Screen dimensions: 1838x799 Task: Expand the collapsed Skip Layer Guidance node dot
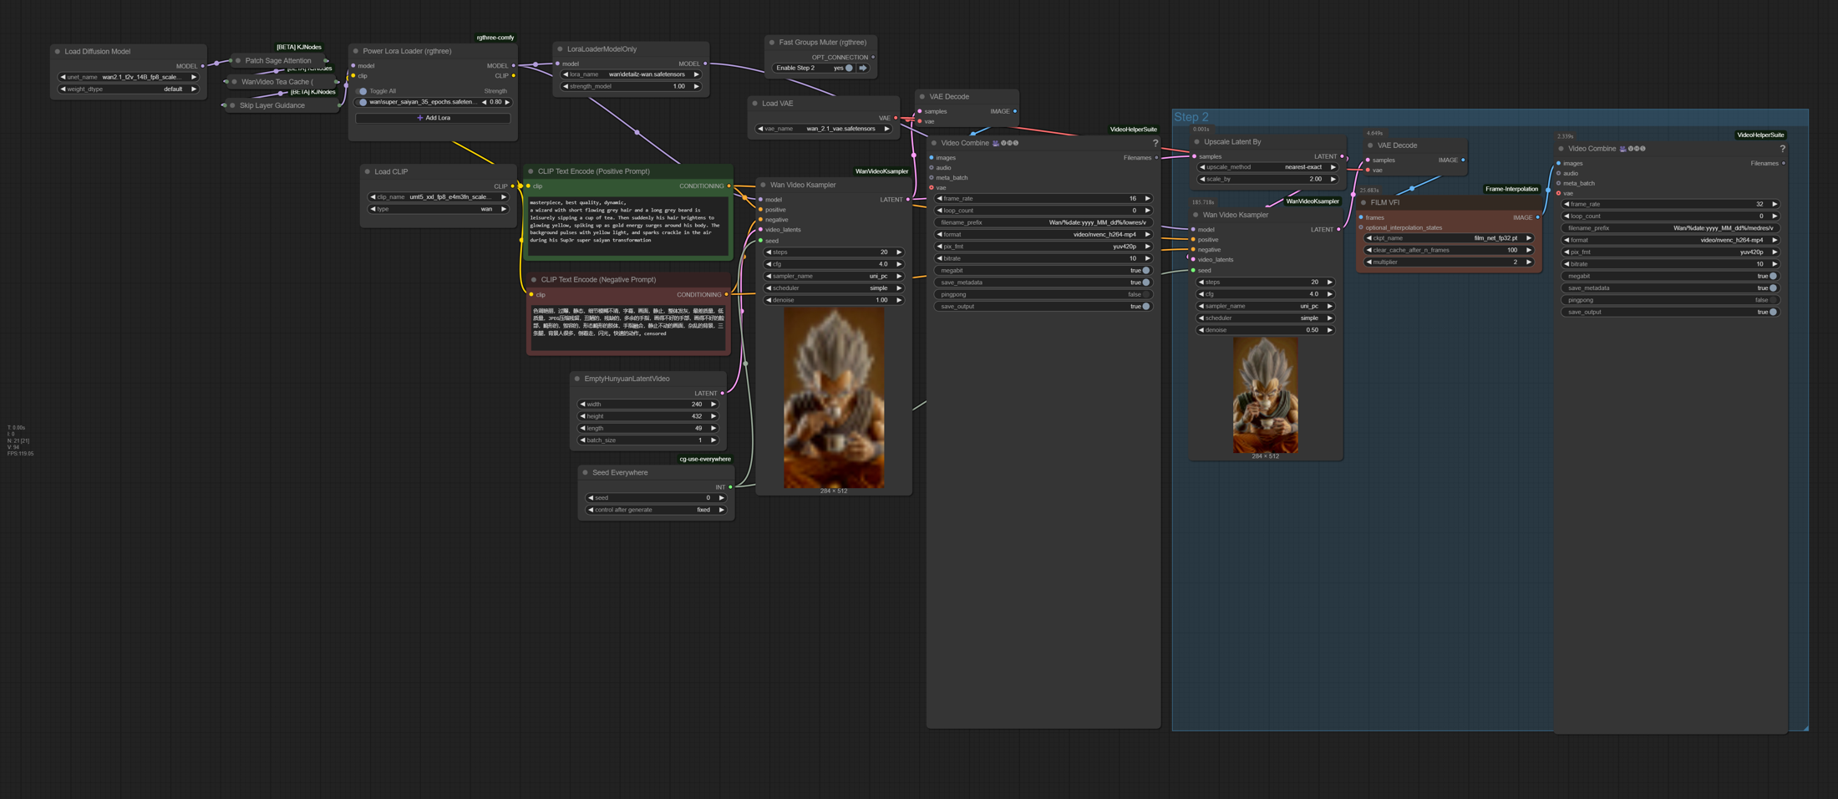click(x=232, y=106)
